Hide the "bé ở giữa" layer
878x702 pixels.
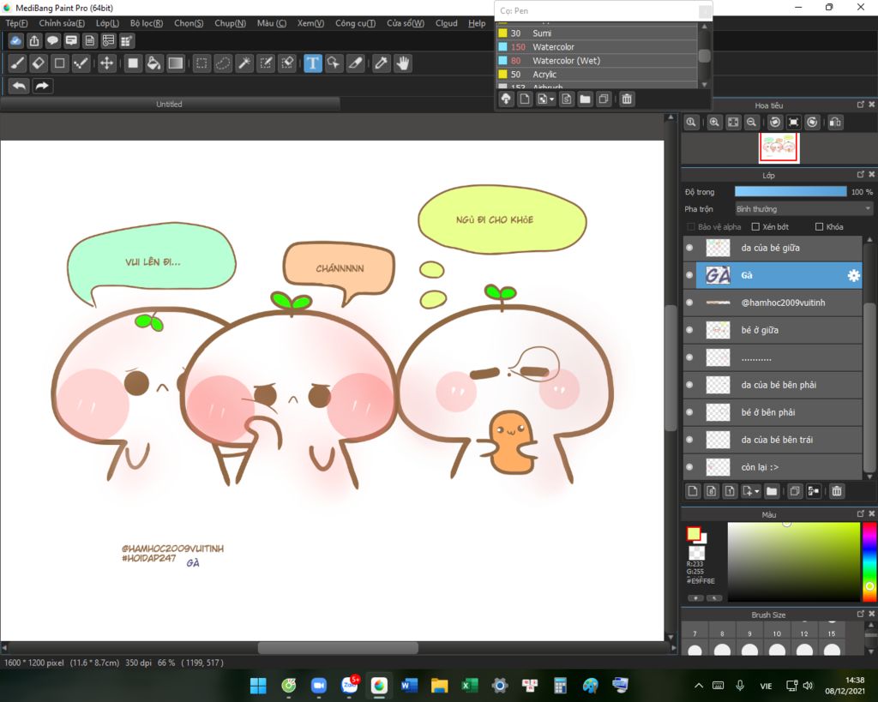pos(689,330)
